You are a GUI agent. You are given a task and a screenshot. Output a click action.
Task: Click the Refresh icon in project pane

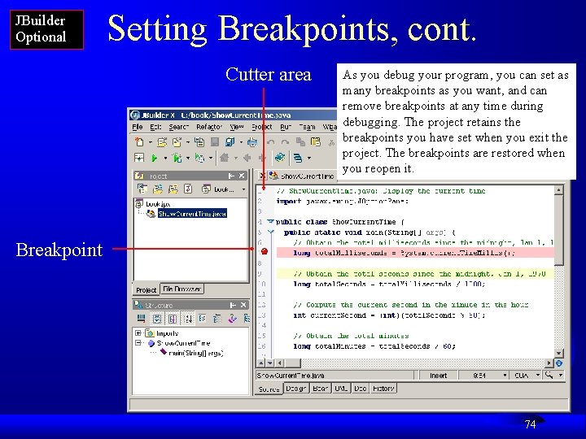188,189
